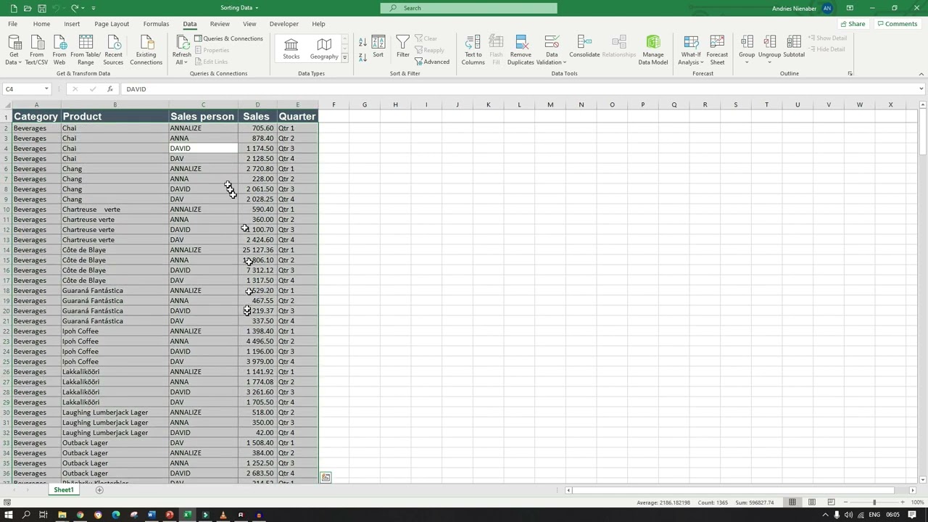The width and height of the screenshot is (928, 522).
Task: Click the zoom slider handle
Action: coord(874,502)
